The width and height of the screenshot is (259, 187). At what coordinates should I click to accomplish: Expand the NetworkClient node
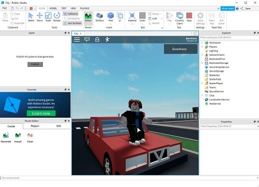point(202,55)
